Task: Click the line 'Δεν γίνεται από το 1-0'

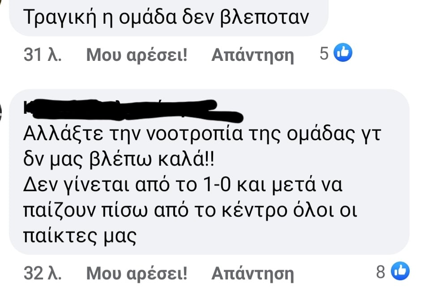Action: tap(127, 185)
